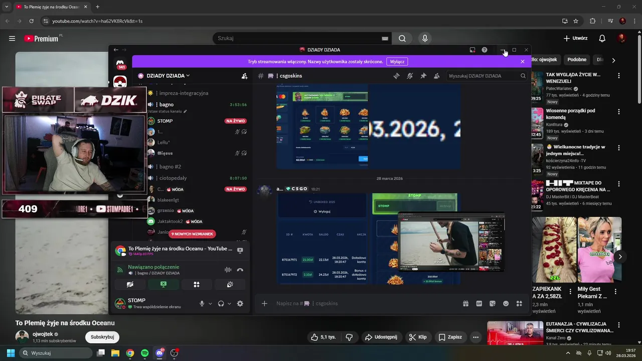Attach a file with the plus button

click(264, 303)
